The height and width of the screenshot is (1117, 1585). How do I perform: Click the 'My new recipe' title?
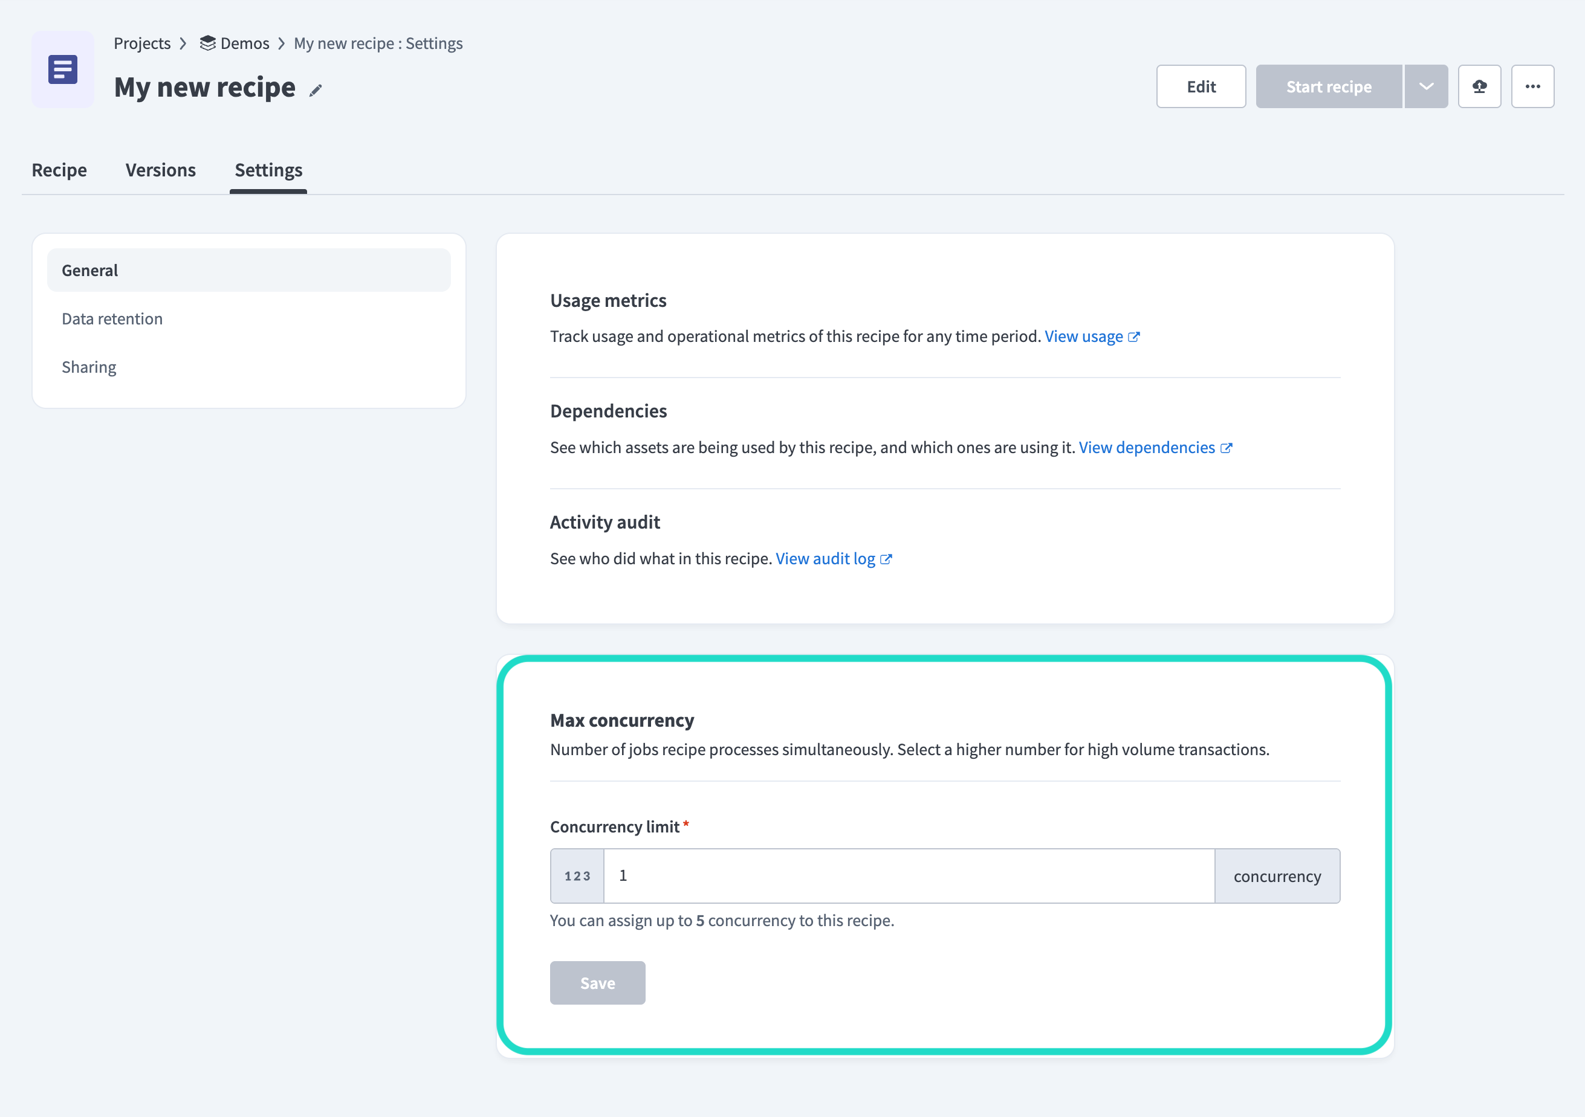click(x=205, y=87)
